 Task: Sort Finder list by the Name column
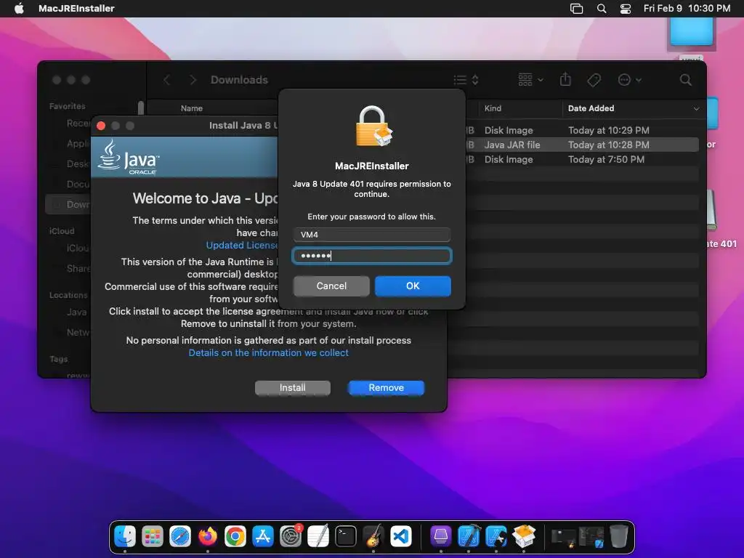(192, 108)
